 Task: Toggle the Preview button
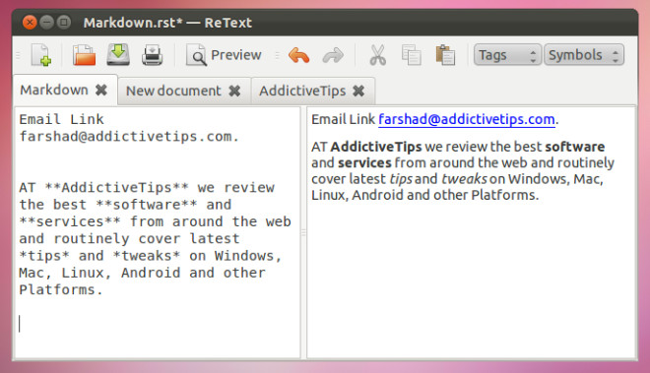pyautogui.click(x=224, y=55)
